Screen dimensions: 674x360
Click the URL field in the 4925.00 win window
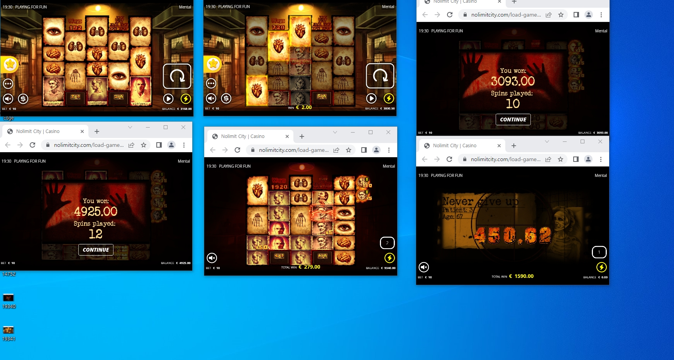coord(89,145)
